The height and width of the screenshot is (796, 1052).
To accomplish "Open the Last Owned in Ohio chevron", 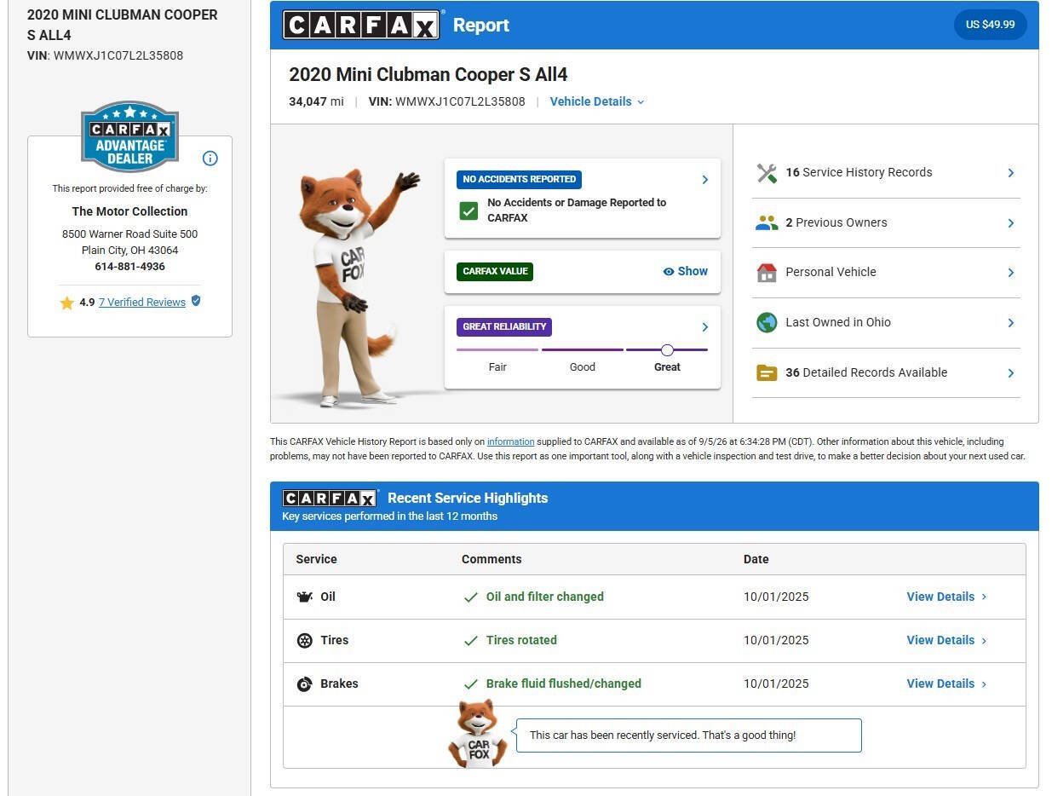I will [x=1011, y=323].
